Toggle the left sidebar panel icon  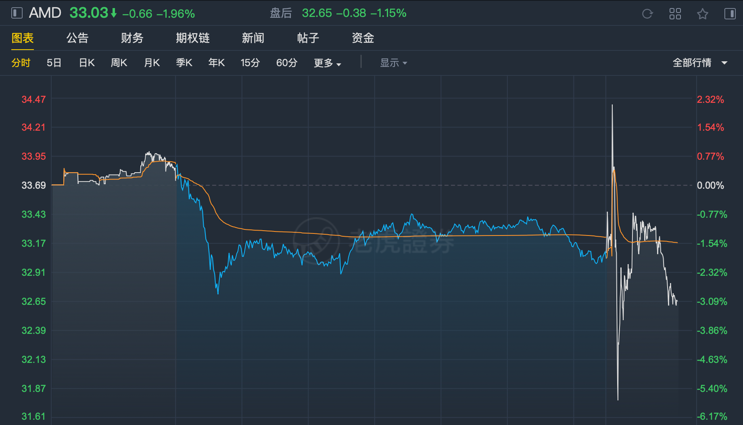(x=17, y=13)
